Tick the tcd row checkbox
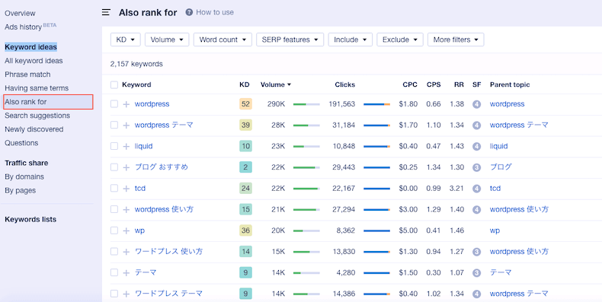 coord(114,188)
